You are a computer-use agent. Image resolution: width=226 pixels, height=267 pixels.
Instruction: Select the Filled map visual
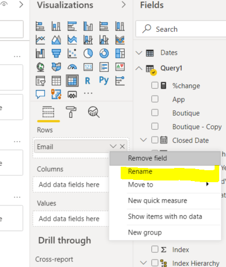(56, 67)
